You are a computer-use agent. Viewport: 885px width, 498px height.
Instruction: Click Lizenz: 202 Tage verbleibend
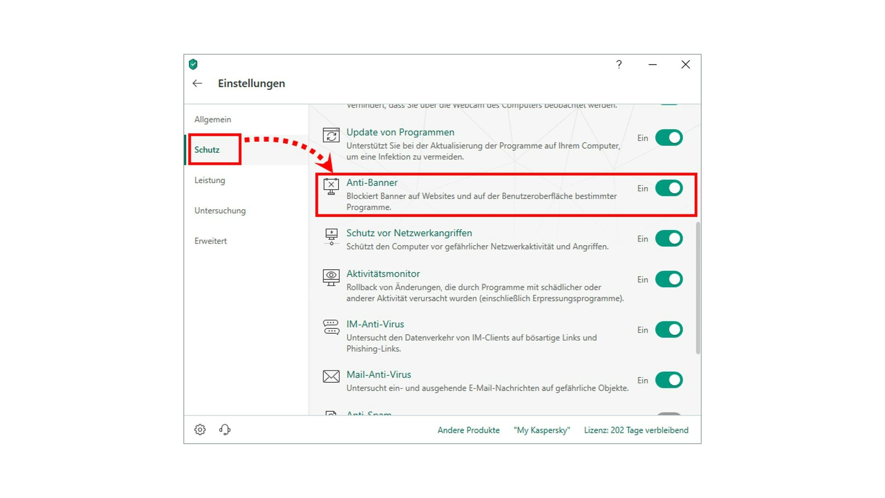tap(636, 430)
